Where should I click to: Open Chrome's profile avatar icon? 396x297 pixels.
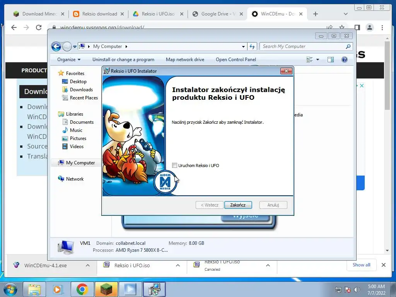point(370,27)
